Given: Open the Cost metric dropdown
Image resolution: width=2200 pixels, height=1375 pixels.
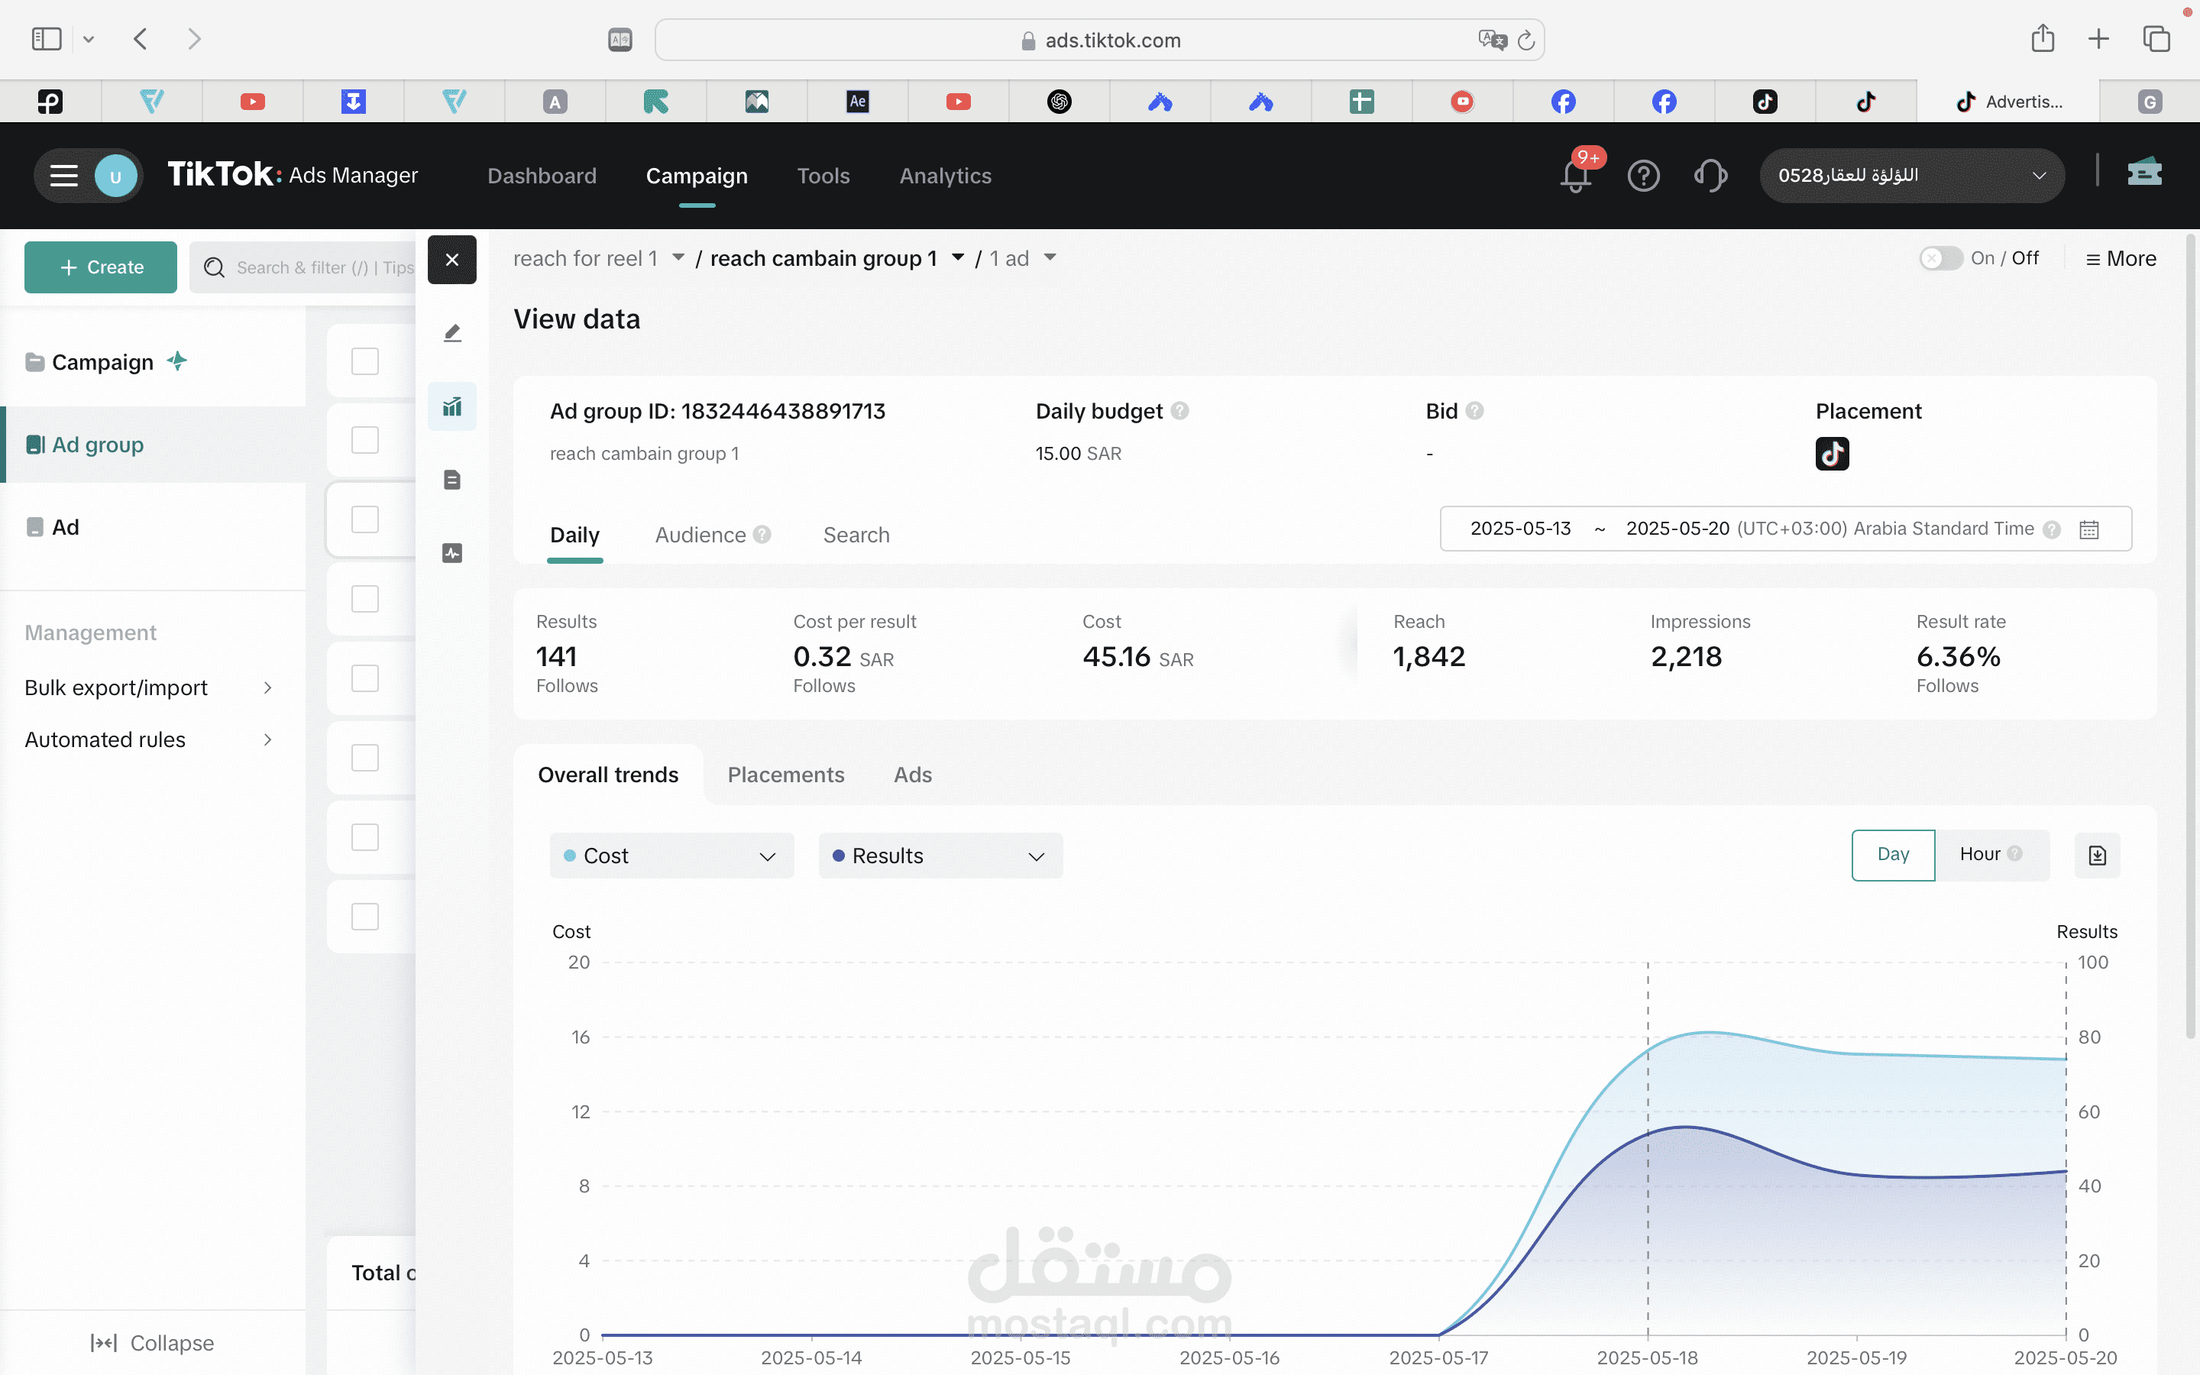Looking at the screenshot, I should click(x=671, y=856).
